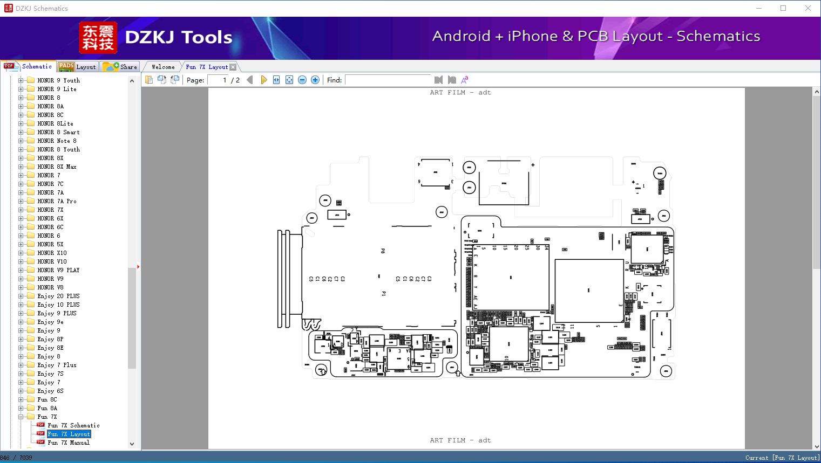Select the Enjoy 8P folder
The image size is (821, 463).
(50, 339)
